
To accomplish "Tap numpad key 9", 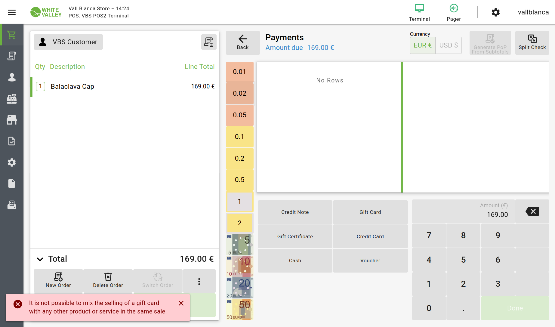I will point(498,236).
